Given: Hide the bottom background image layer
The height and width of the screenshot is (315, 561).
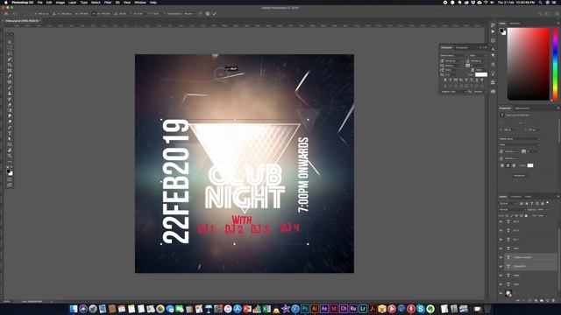Looking at the screenshot, I should [501, 293].
